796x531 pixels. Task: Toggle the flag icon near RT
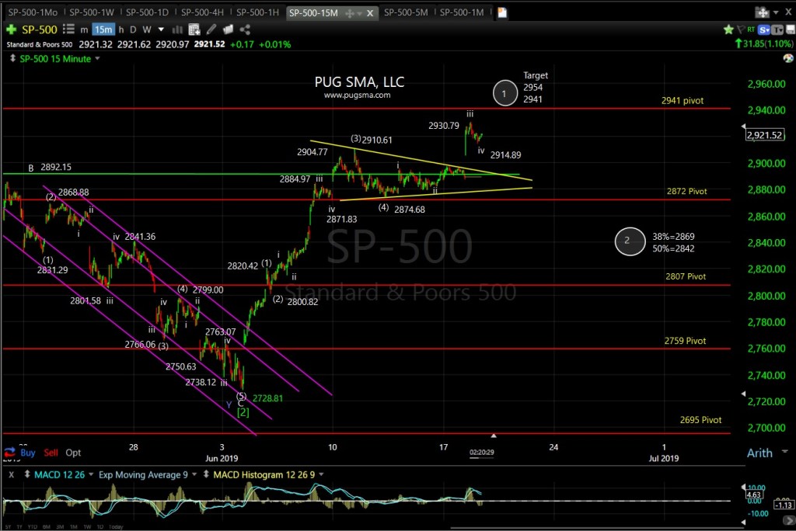pyautogui.click(x=741, y=29)
